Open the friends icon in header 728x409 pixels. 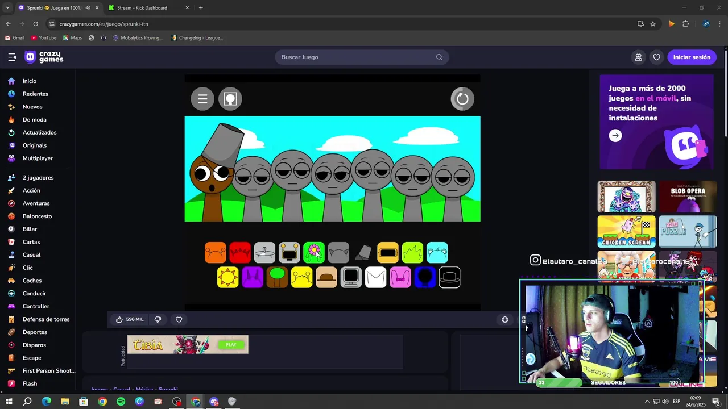pyautogui.click(x=638, y=57)
